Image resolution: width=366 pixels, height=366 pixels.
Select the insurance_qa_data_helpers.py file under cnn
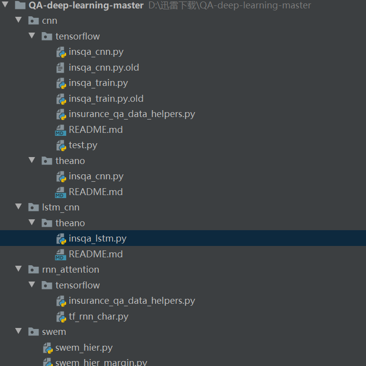[x=132, y=114]
